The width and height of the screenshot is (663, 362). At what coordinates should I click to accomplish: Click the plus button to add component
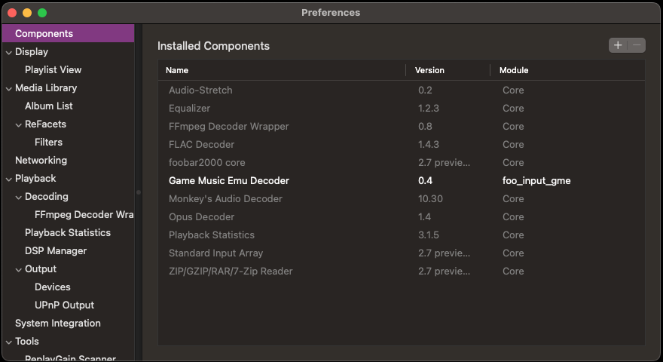pyautogui.click(x=618, y=45)
